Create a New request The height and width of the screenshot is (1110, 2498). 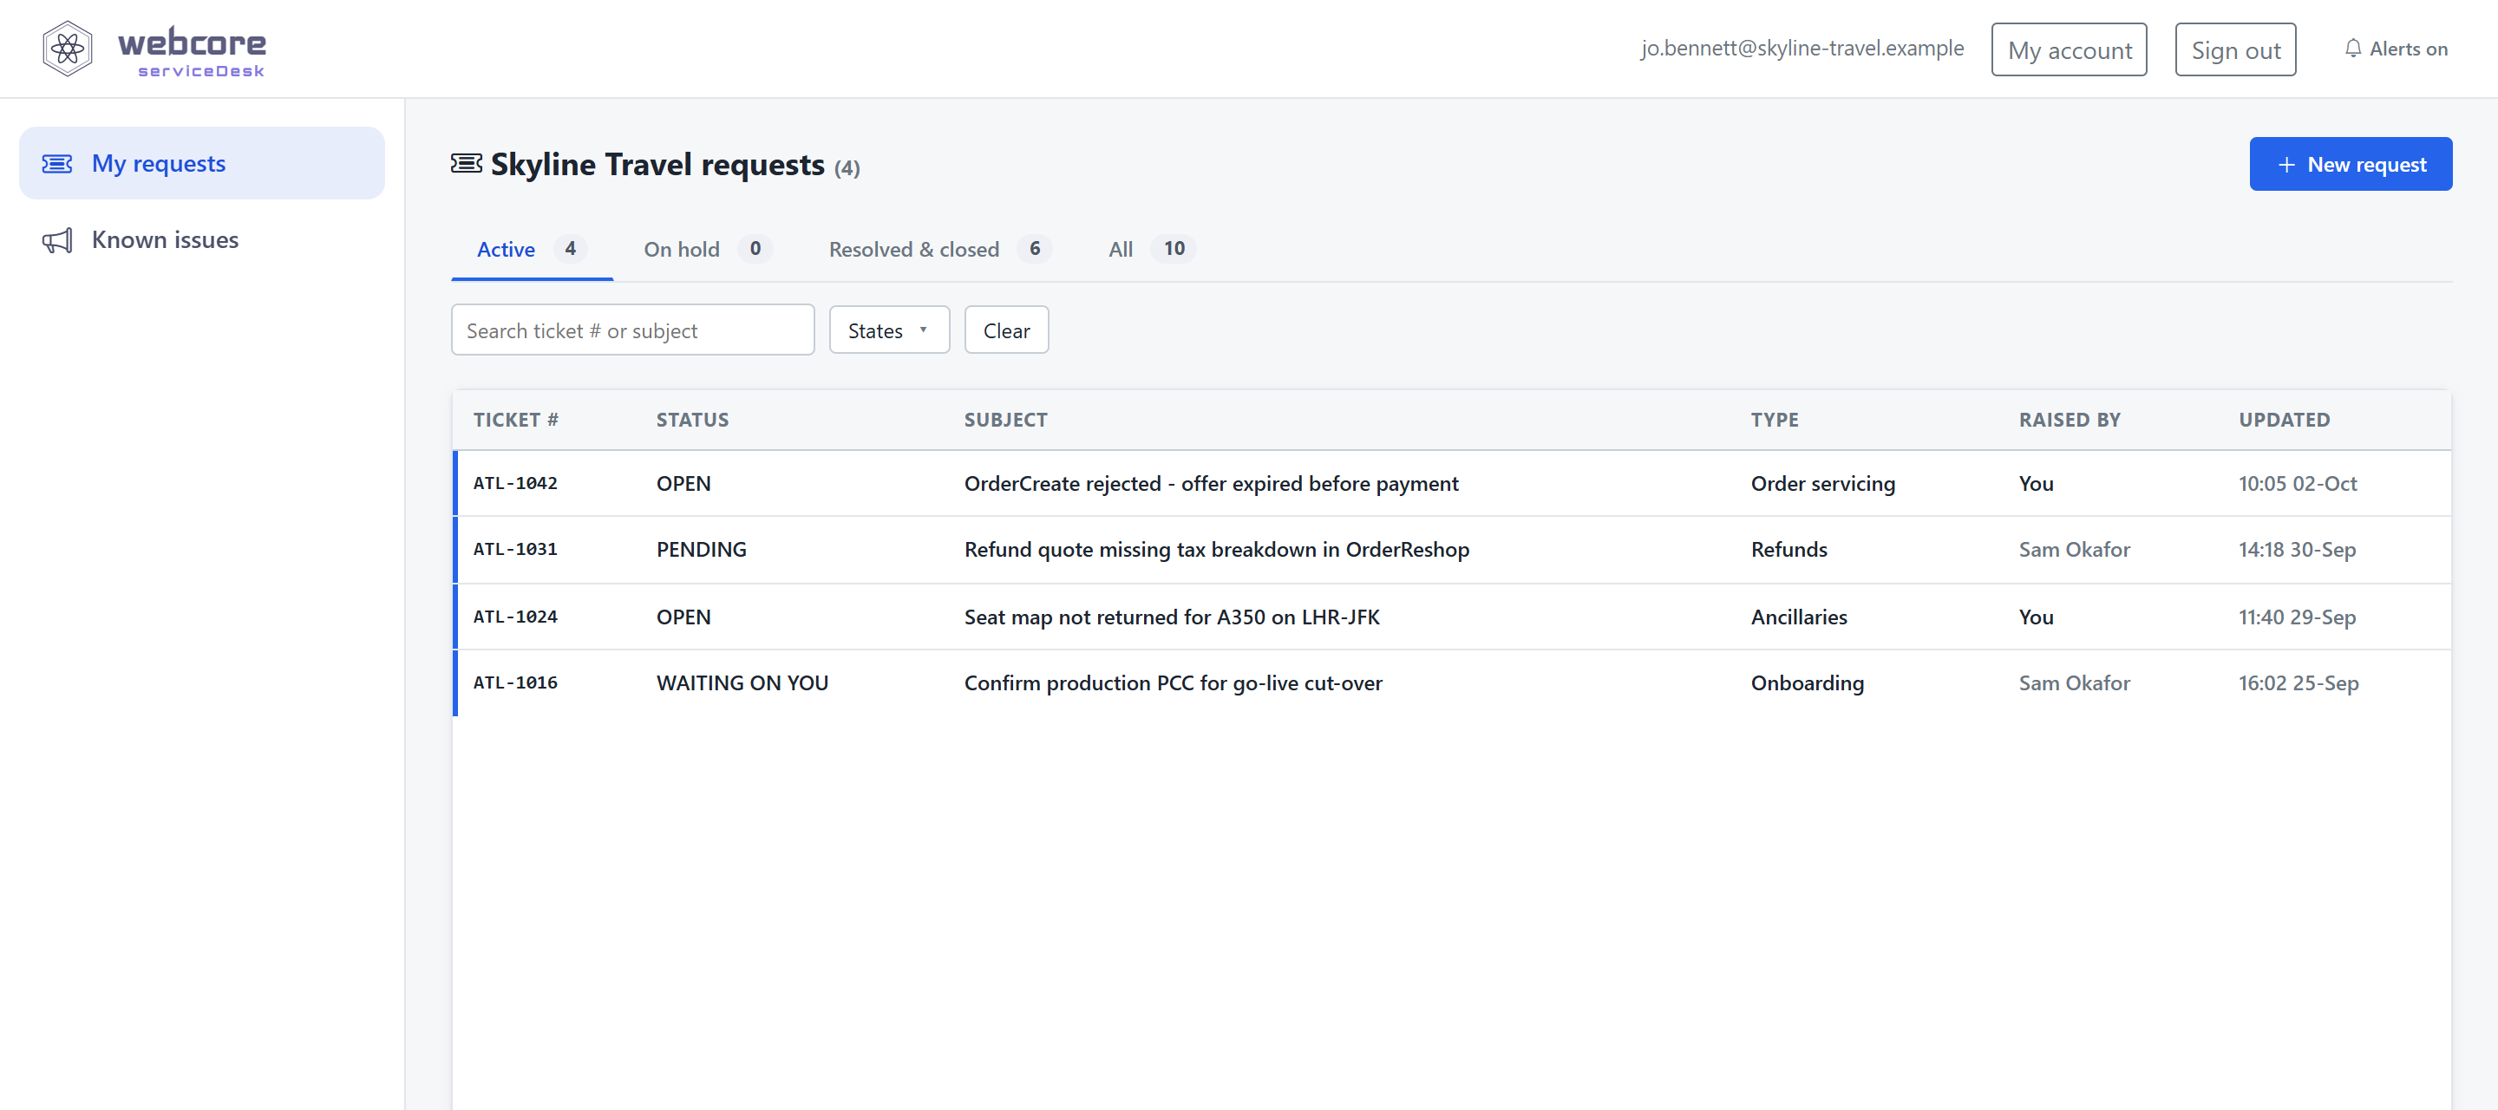point(2351,165)
